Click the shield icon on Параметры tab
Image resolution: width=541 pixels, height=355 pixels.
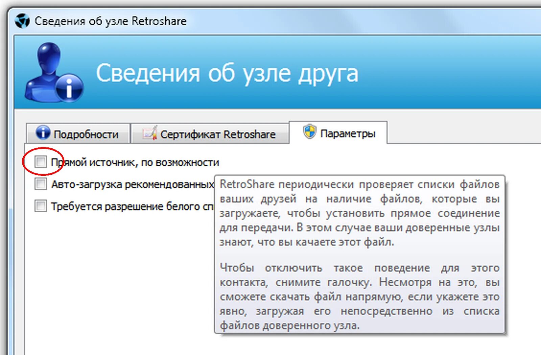(309, 132)
